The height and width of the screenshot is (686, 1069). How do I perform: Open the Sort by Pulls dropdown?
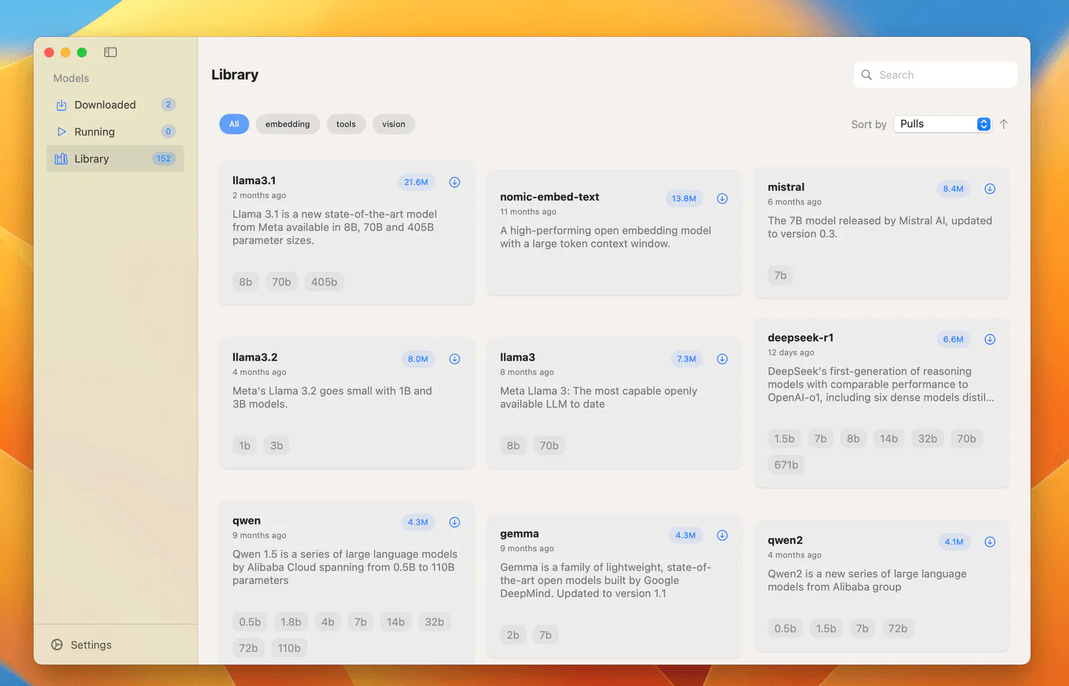pos(942,124)
